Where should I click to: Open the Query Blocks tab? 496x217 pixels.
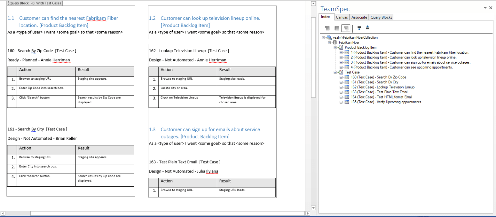tap(381, 17)
